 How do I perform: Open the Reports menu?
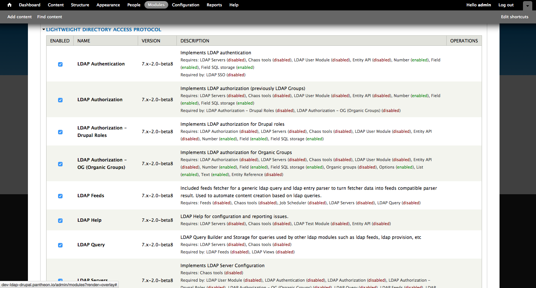[214, 5]
